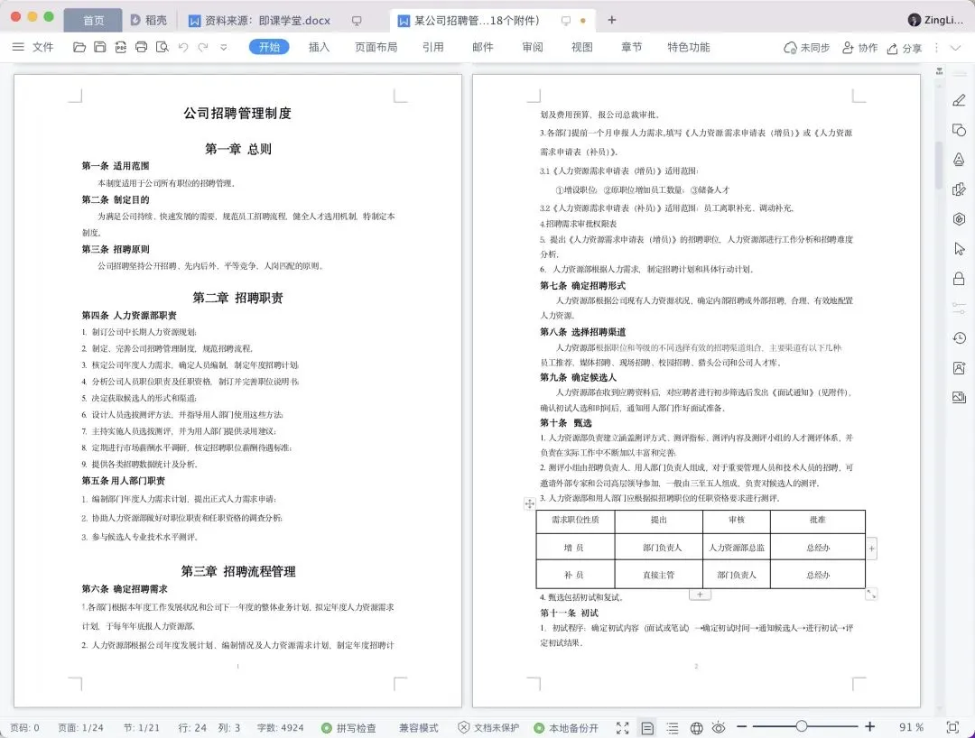Click the ZingLi user account avatar
Screen dimensions: 975x738
coord(914,20)
